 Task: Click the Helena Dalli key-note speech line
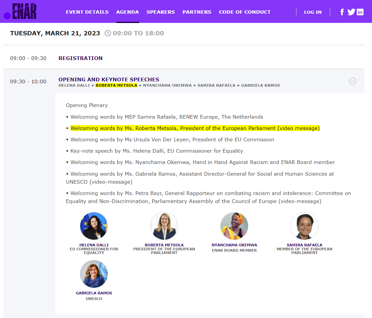(x=156, y=151)
